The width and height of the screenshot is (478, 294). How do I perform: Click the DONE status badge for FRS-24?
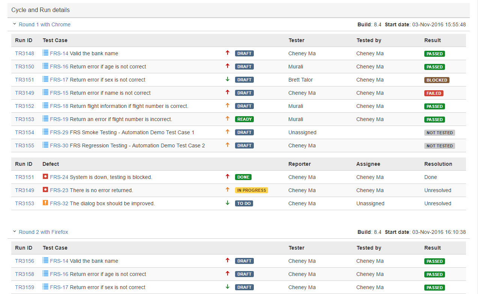(x=243, y=177)
